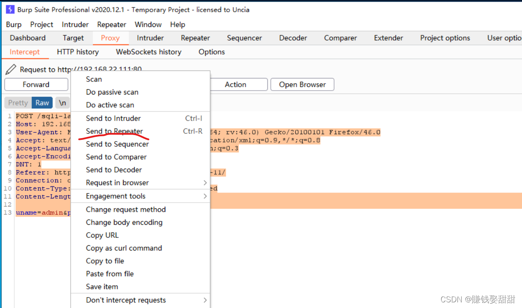The width and height of the screenshot is (522, 308).
Task: Open the User options tab
Action: [x=504, y=38]
